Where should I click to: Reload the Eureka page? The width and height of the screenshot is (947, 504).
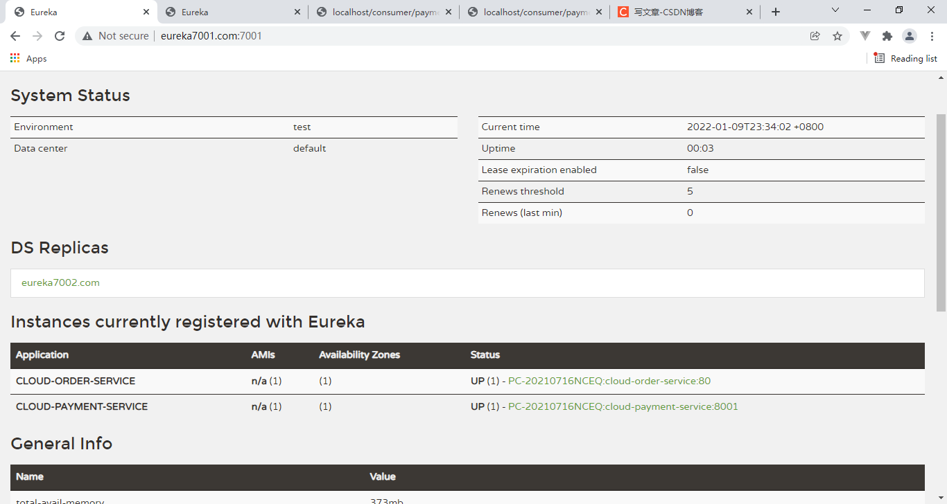tap(60, 36)
